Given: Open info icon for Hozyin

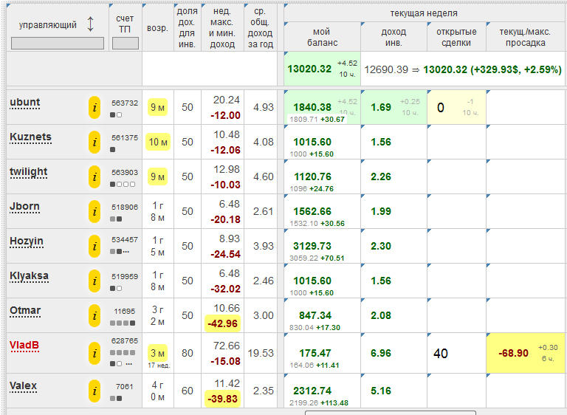Looking at the screenshot, I should tap(94, 247).
